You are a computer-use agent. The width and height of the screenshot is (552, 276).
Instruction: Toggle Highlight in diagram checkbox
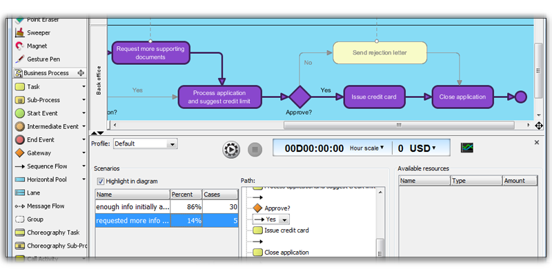[x=100, y=181]
